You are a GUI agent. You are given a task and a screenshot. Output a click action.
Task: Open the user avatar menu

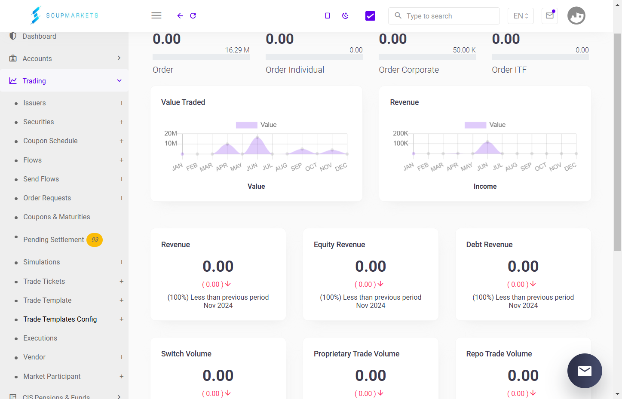click(x=576, y=16)
